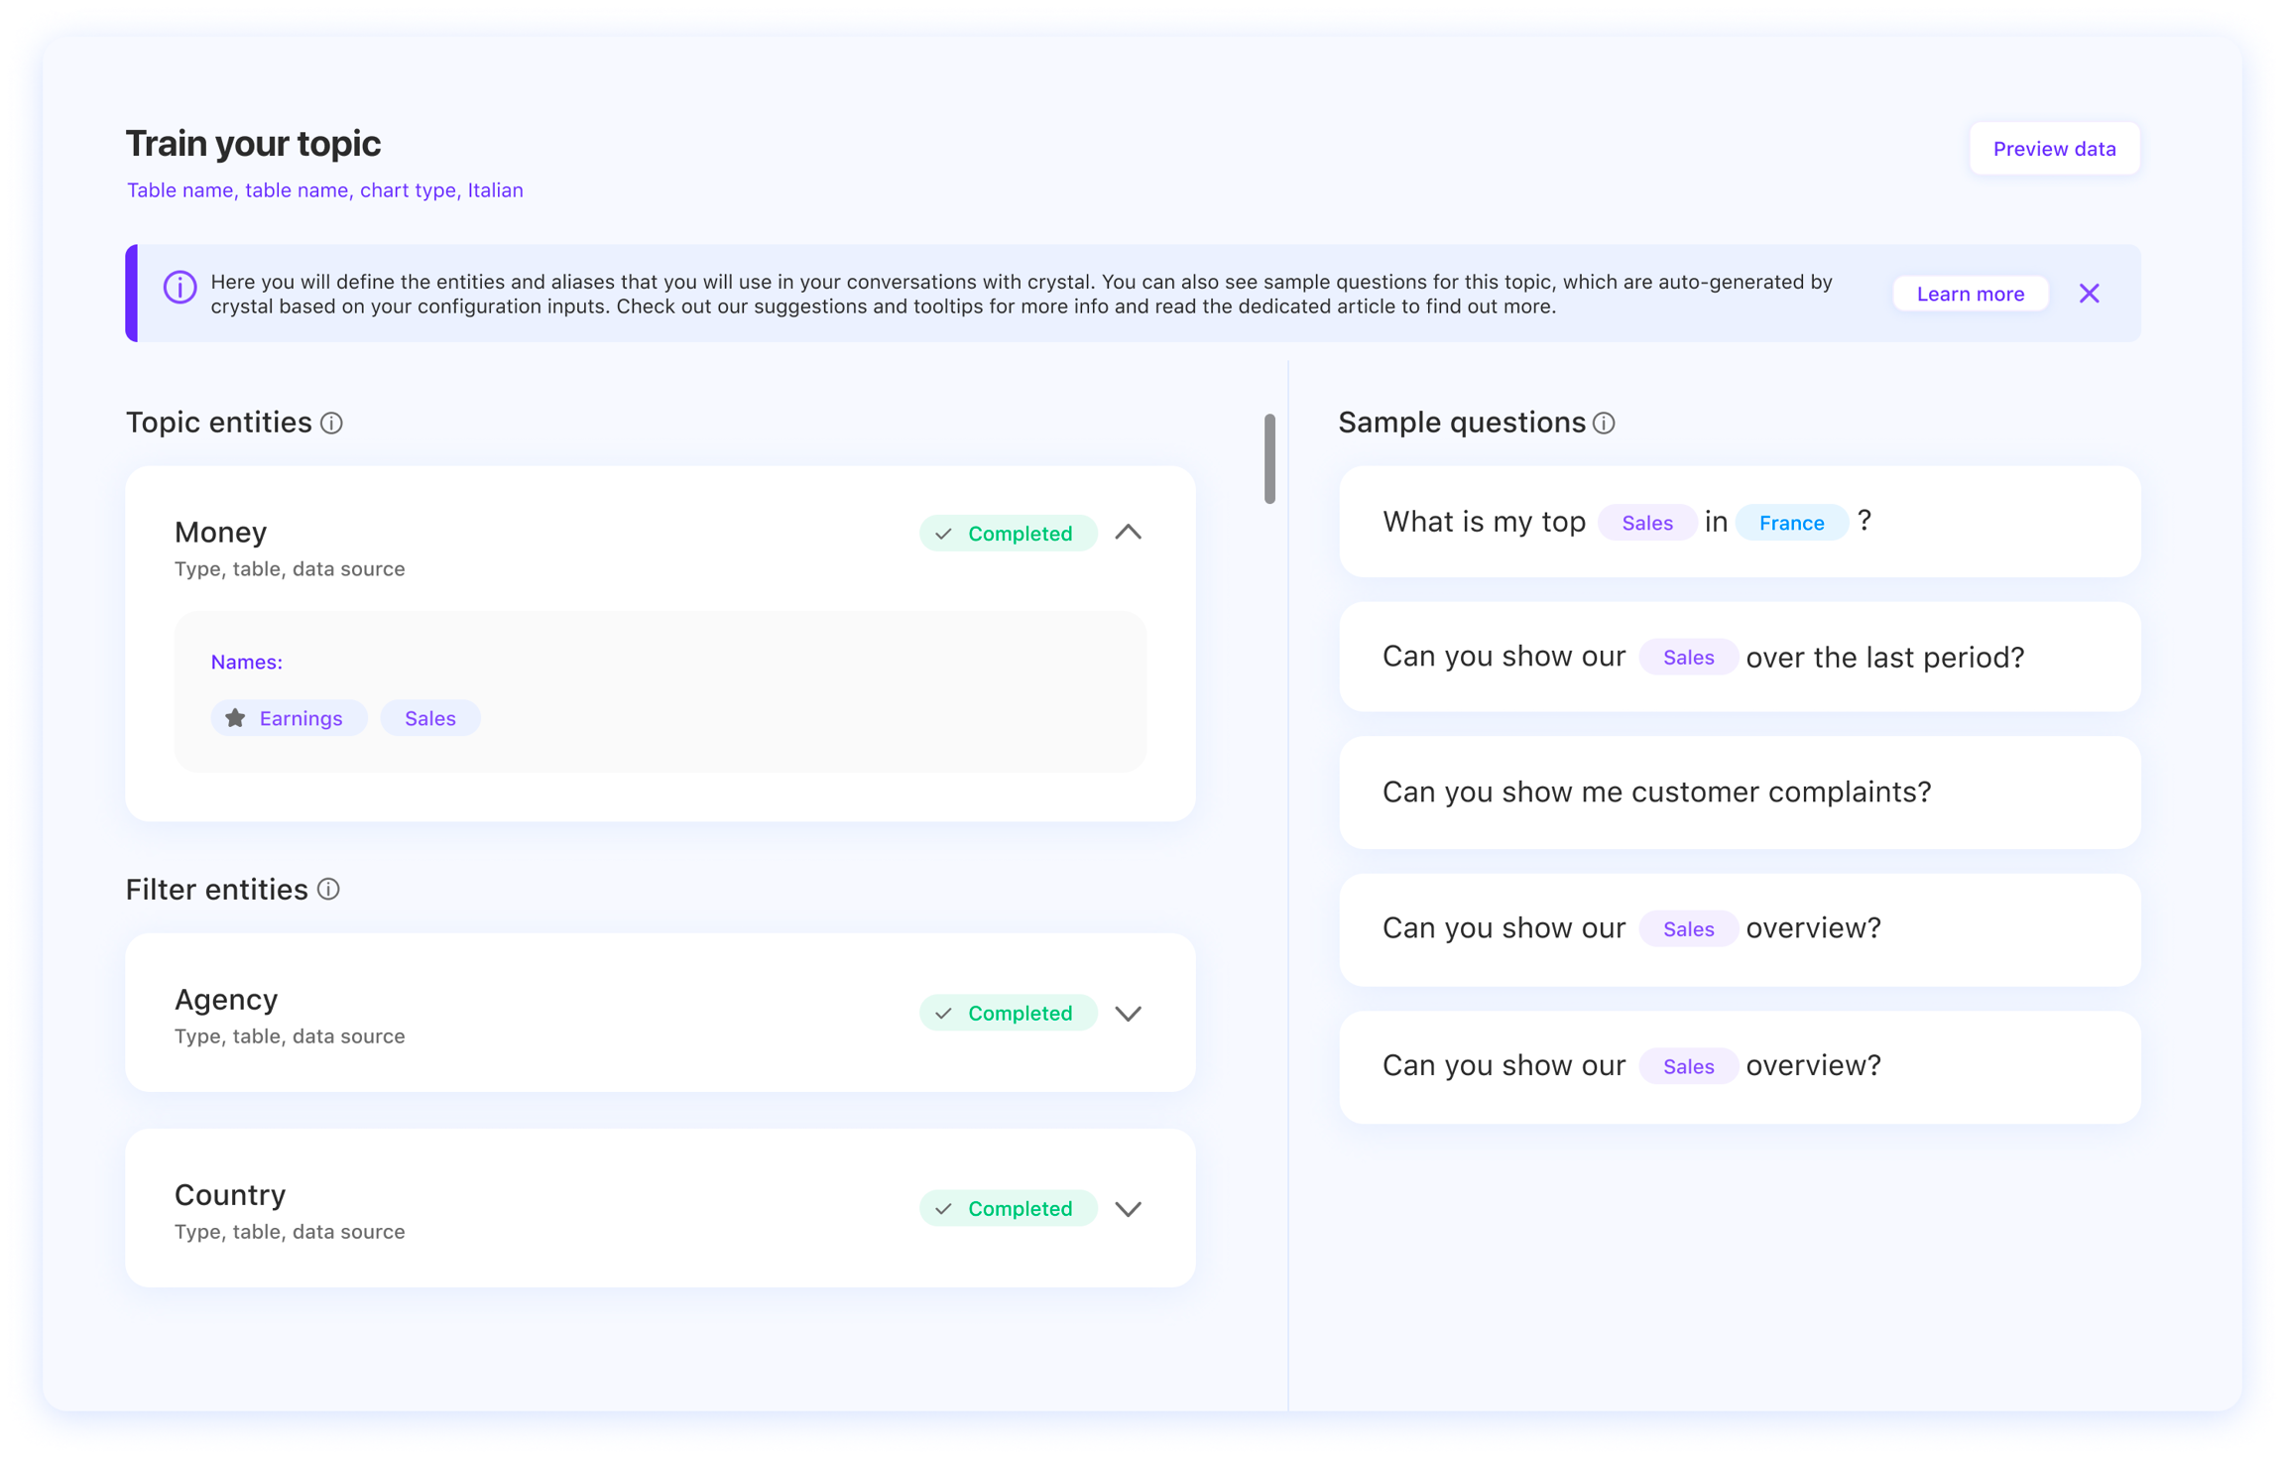Screen dimensions: 2285x1460
Task: Open Preview data
Action: click(x=2053, y=149)
